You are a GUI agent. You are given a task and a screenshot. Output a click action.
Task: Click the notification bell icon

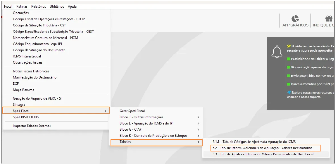(277, 51)
